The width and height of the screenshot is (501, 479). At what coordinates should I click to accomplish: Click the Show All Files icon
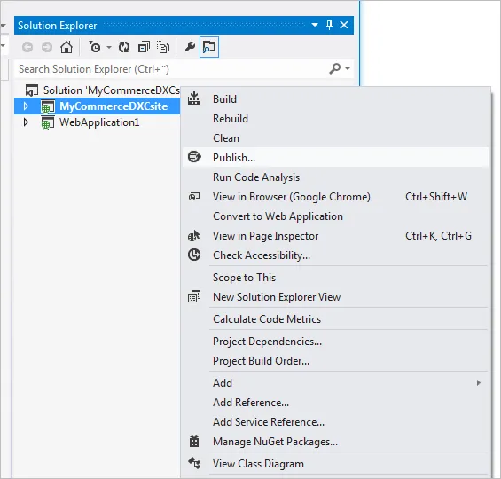[163, 47]
